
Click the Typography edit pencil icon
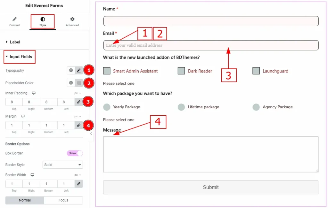(79, 71)
